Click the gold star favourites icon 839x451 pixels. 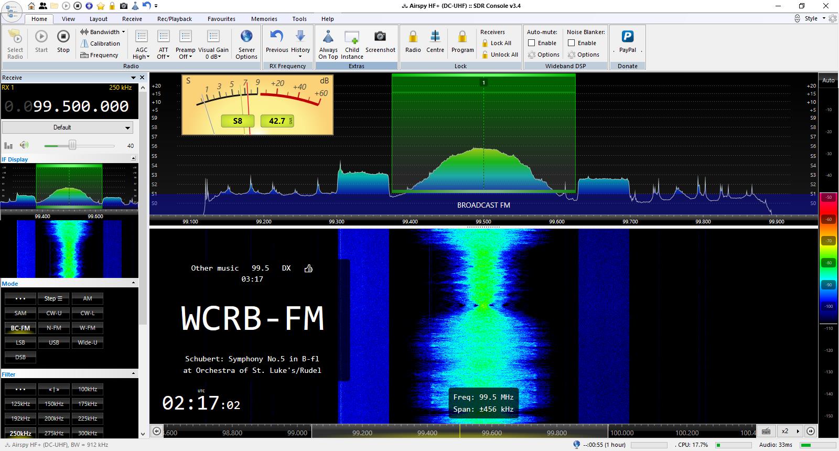[101, 6]
